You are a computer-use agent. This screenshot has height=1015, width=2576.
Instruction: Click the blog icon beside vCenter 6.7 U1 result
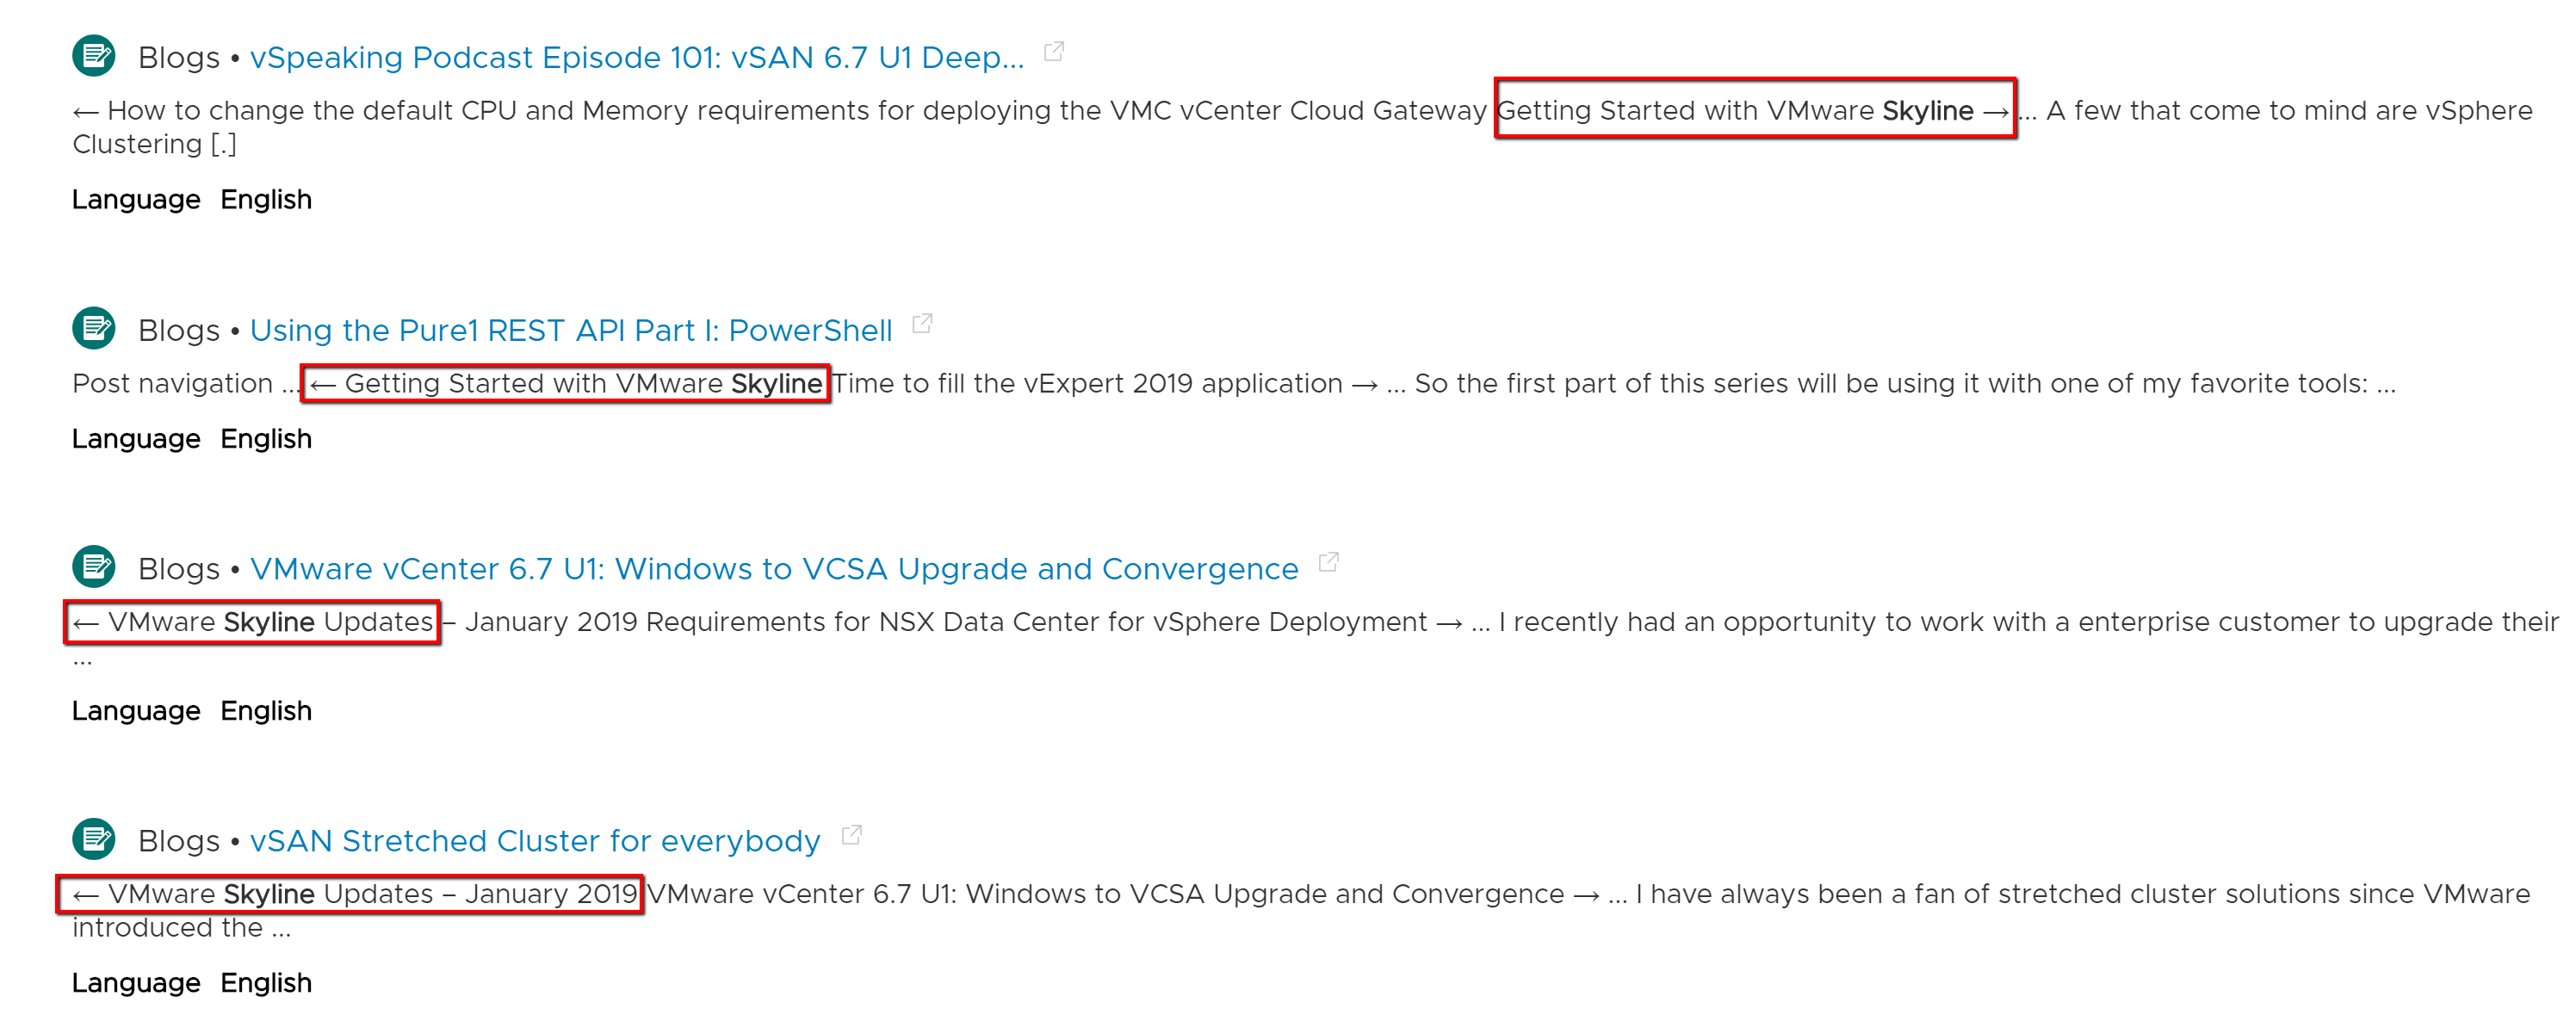pos(94,567)
